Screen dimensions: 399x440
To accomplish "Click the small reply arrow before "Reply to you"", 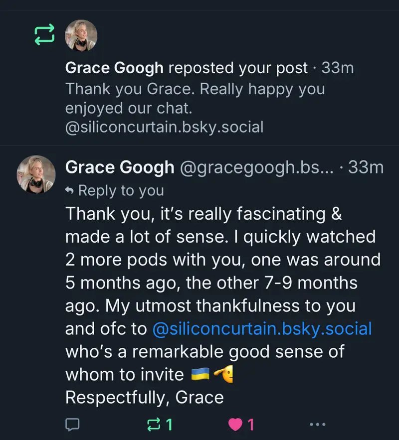I will click(x=70, y=190).
